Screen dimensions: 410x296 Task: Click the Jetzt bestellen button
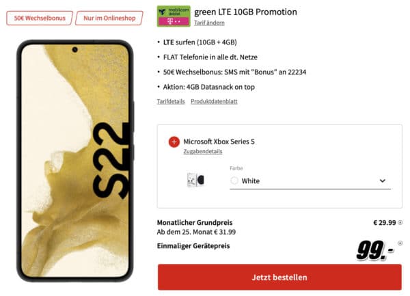279,277
